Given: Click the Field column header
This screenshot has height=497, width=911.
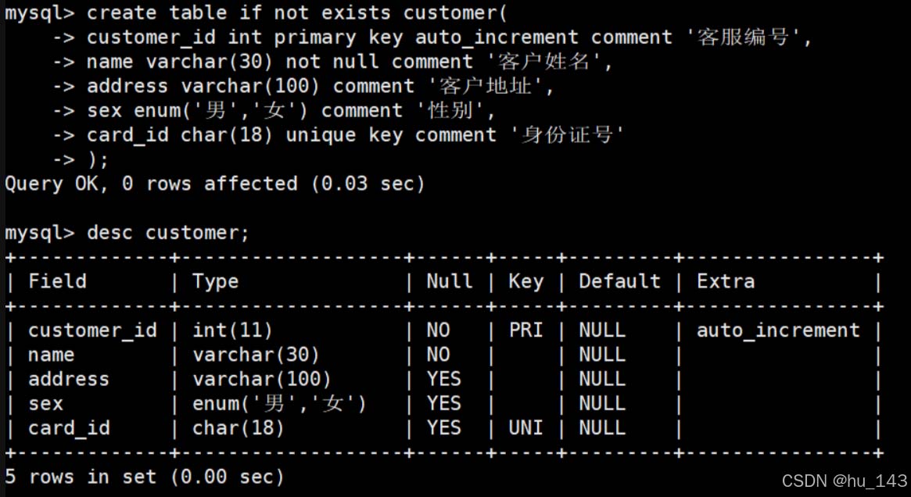Looking at the screenshot, I should click(58, 281).
